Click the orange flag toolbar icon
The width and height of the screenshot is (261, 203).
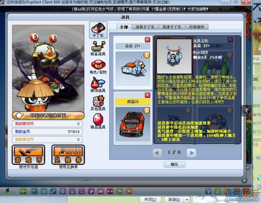(129, 191)
